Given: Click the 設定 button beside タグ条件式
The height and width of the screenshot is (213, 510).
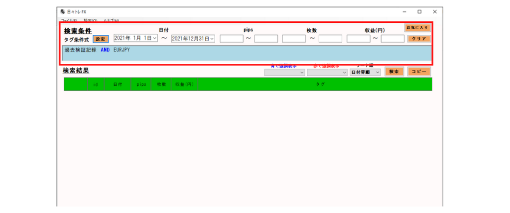Looking at the screenshot, I should pyautogui.click(x=101, y=39).
